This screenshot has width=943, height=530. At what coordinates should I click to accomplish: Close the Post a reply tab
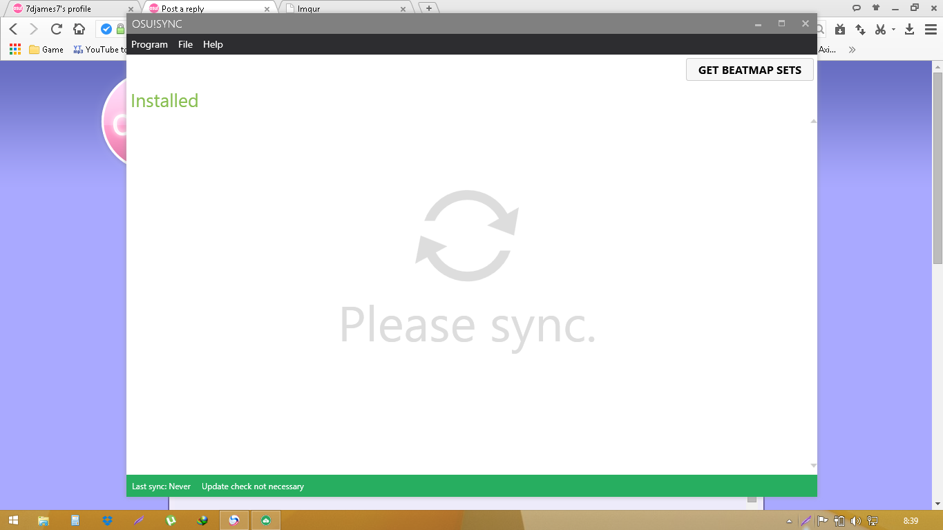pyautogui.click(x=267, y=9)
